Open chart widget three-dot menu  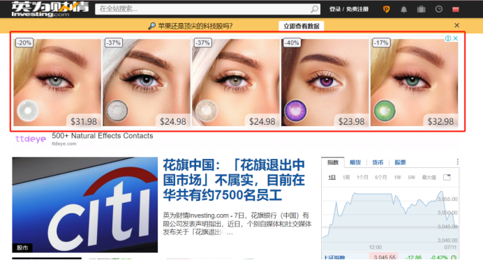tap(457, 162)
